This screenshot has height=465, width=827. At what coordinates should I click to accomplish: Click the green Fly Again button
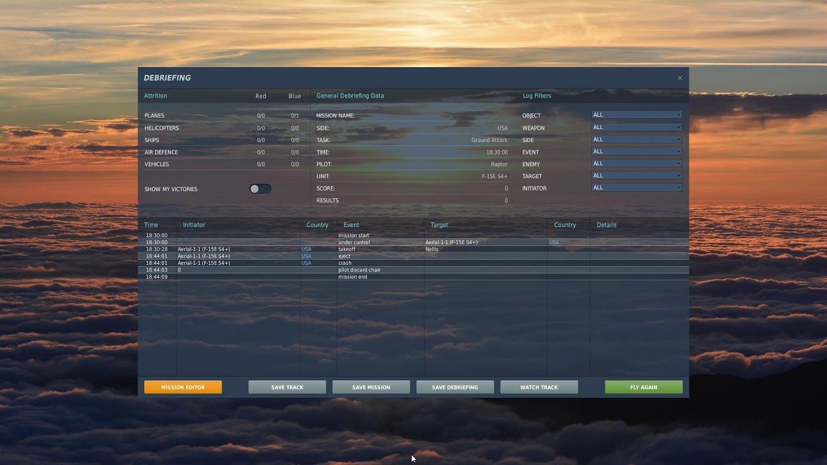click(644, 387)
